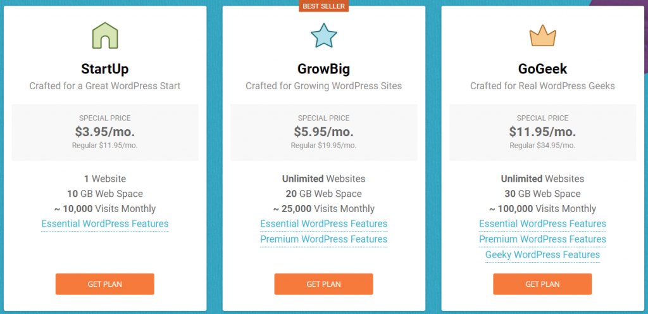The height and width of the screenshot is (314, 648).
Task: Open StartUp Essential WordPress Features link
Action: [105, 224]
